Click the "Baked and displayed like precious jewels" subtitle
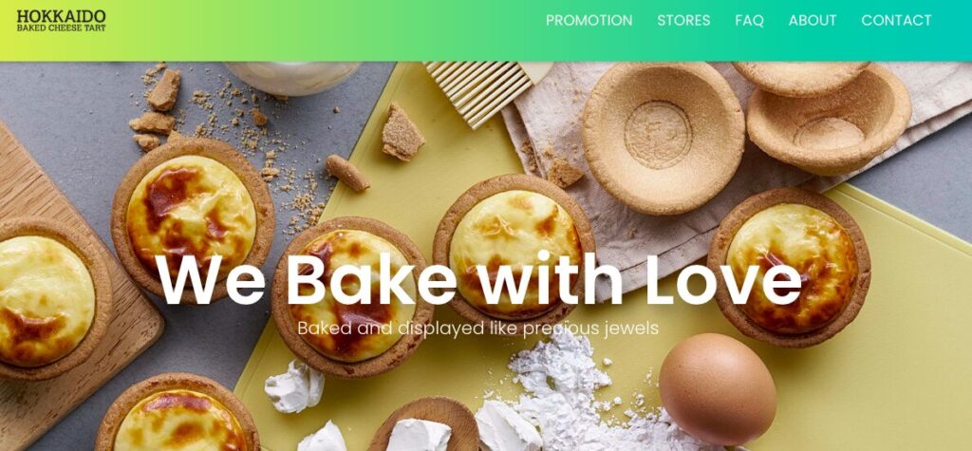This screenshot has height=451, width=972. point(478,329)
